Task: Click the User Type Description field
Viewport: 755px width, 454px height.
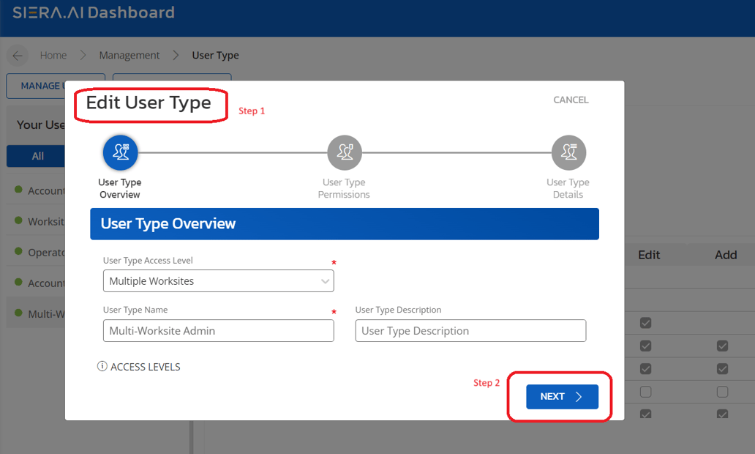Action: click(470, 331)
